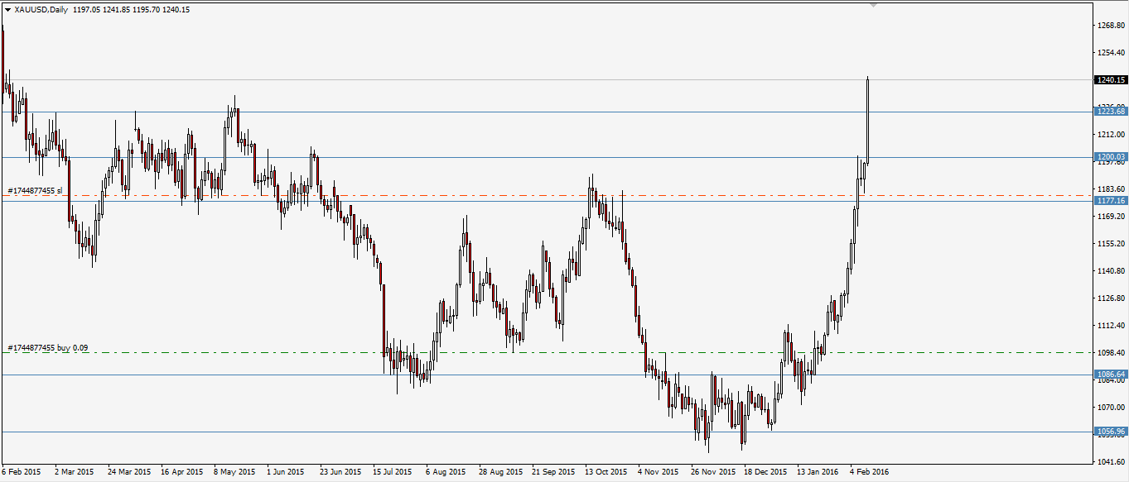Select the blue level tag 1223.68
1129x482 pixels.
pyautogui.click(x=1111, y=112)
